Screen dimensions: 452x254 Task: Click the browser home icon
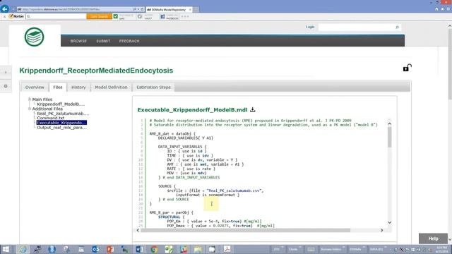point(436,9)
